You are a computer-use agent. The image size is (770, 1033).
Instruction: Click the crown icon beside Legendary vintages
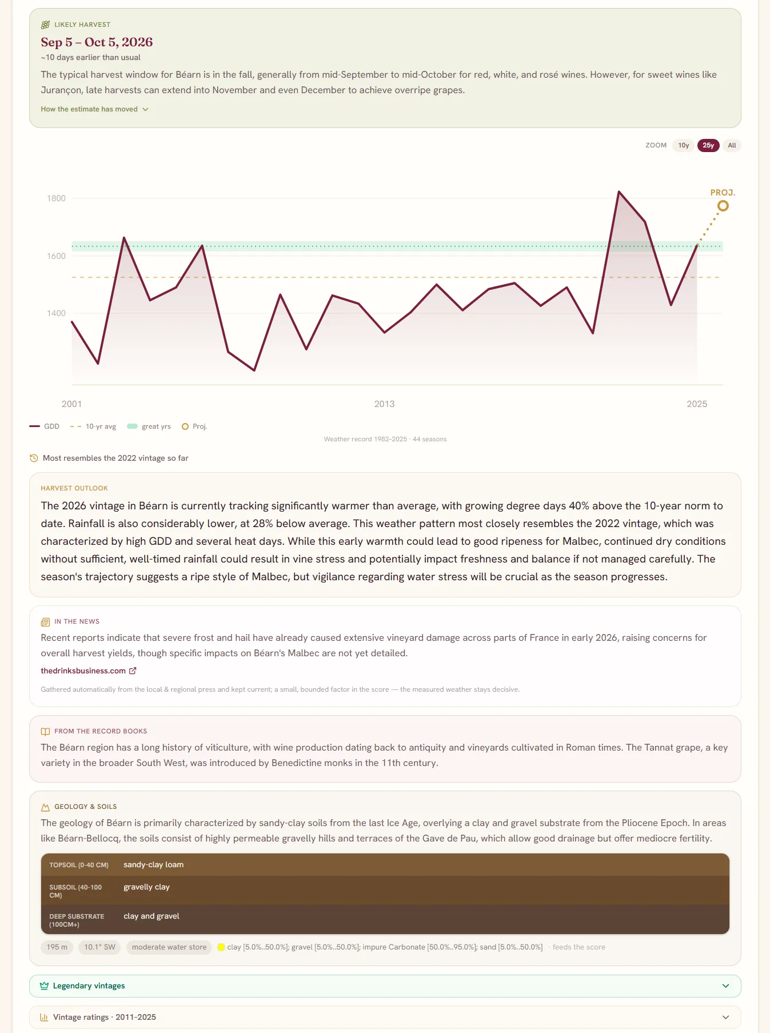pos(44,986)
